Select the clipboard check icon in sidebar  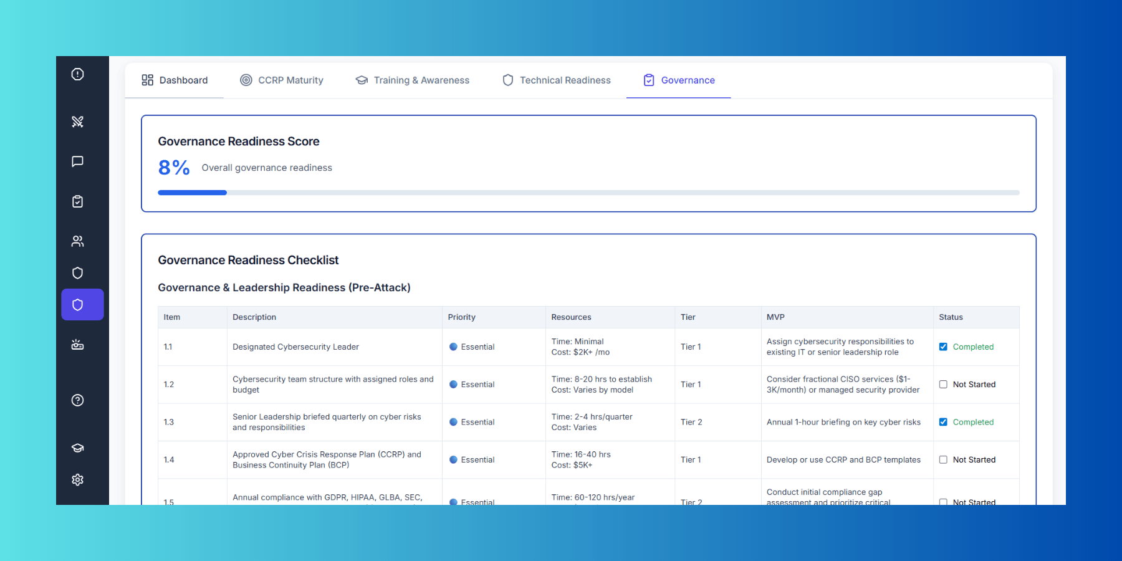point(77,201)
